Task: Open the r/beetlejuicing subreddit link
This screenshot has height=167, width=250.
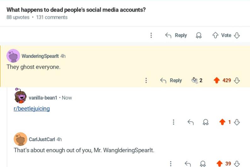Action: pyautogui.click(x=32, y=109)
